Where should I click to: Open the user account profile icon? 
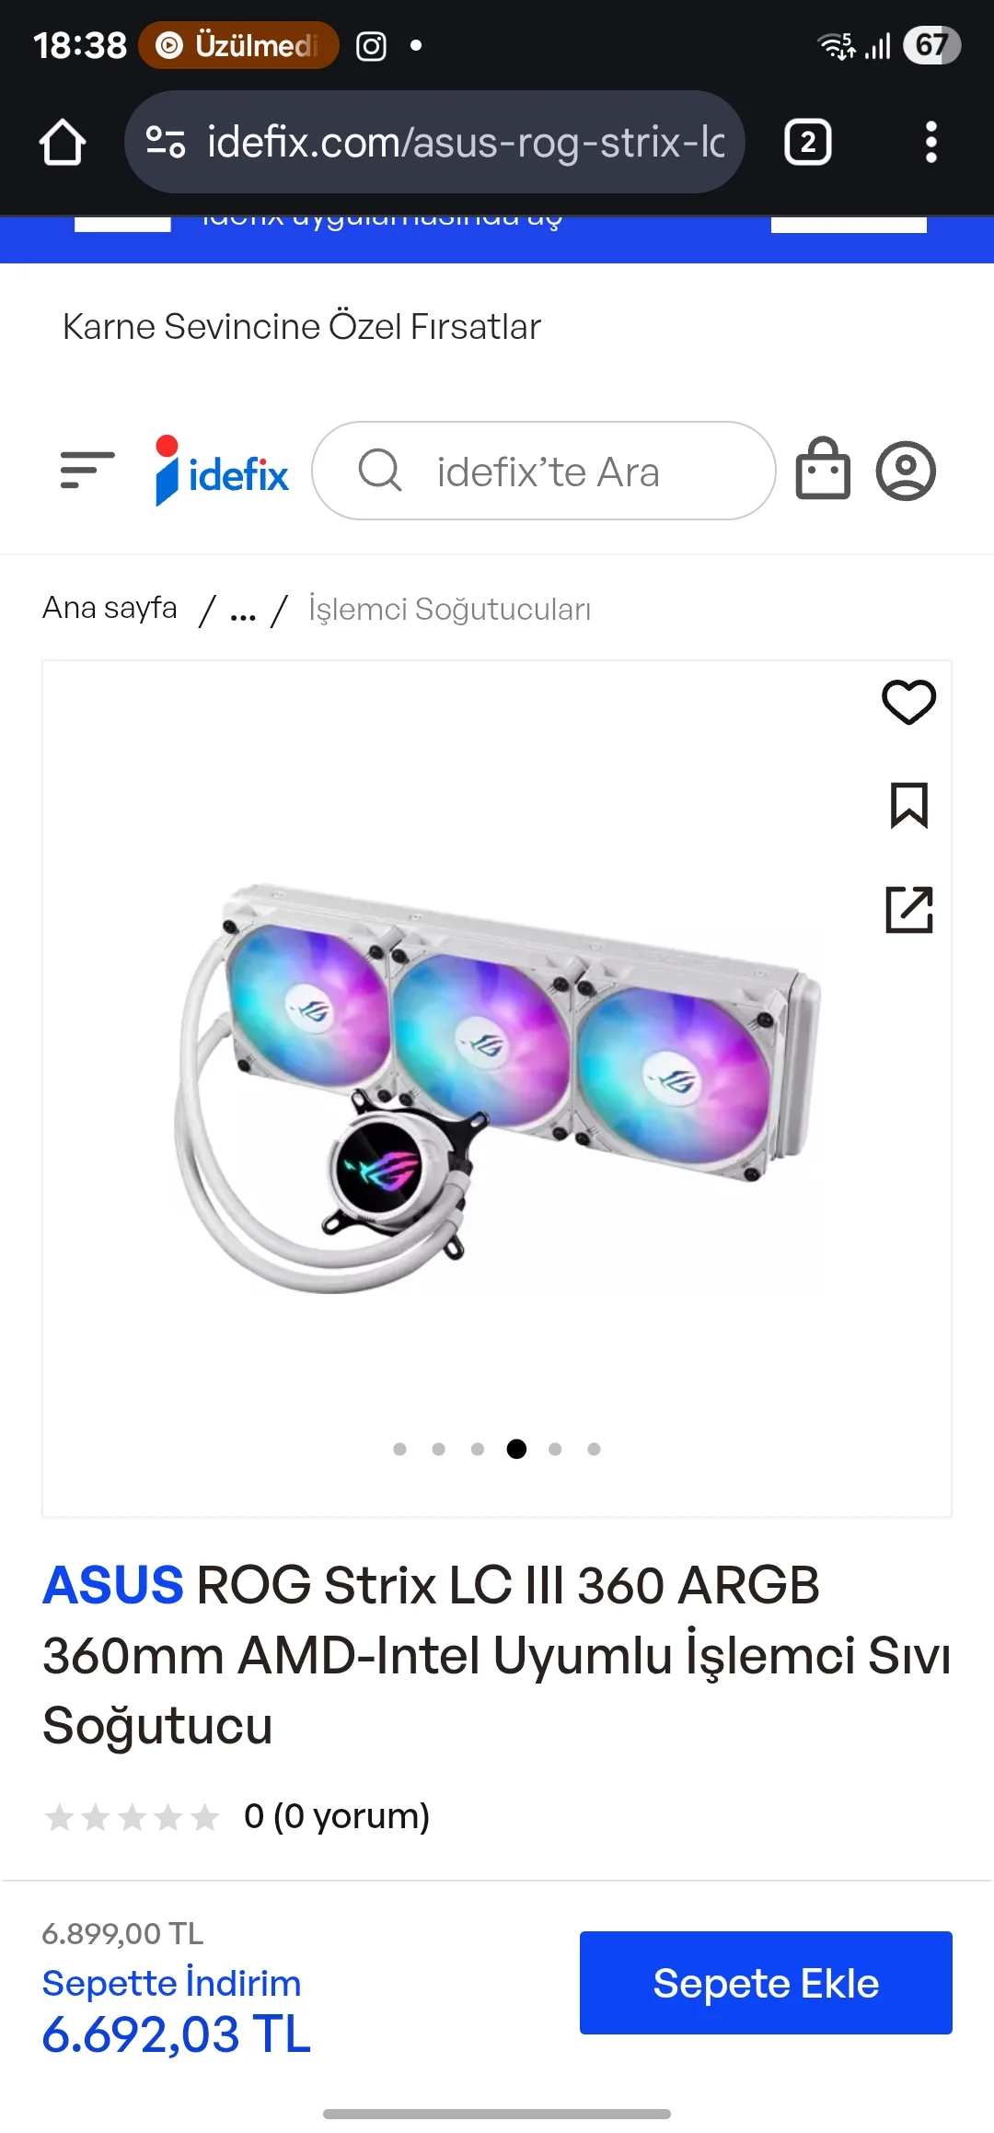tap(906, 471)
